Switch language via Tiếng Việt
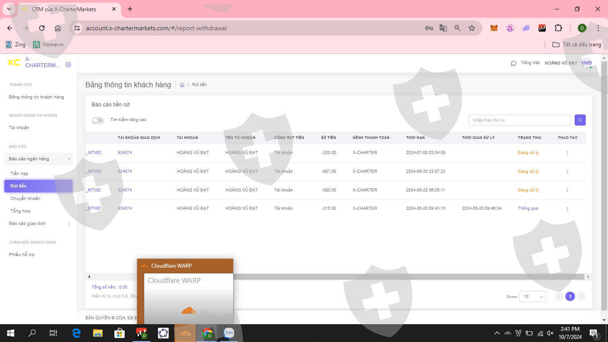 [x=530, y=63]
